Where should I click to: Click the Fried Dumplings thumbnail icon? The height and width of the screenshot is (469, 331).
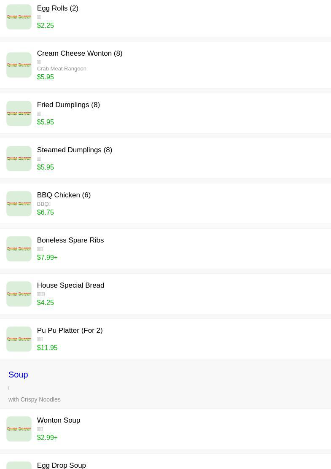click(x=19, y=113)
